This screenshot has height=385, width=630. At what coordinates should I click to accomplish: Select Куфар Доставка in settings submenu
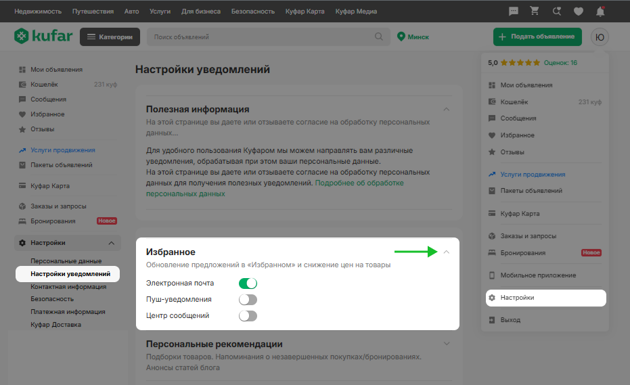coord(56,324)
